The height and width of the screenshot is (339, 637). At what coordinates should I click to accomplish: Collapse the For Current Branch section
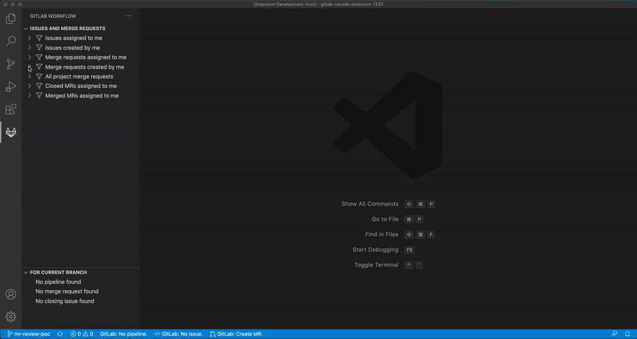click(x=25, y=272)
